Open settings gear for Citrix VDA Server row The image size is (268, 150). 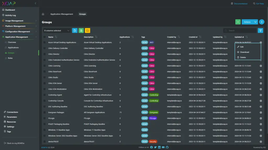click(261, 83)
